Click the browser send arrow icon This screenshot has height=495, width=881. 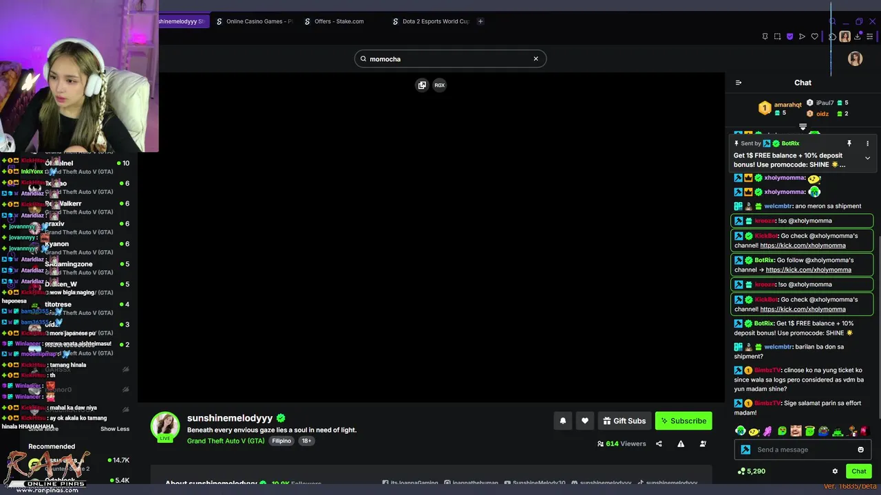click(802, 36)
